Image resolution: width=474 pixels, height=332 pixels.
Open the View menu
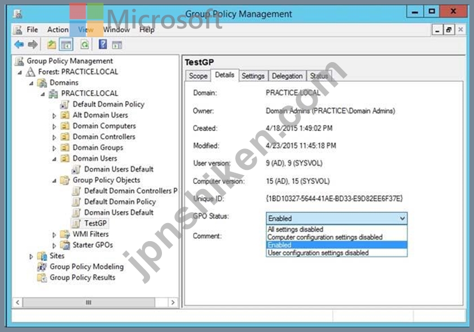click(86, 29)
